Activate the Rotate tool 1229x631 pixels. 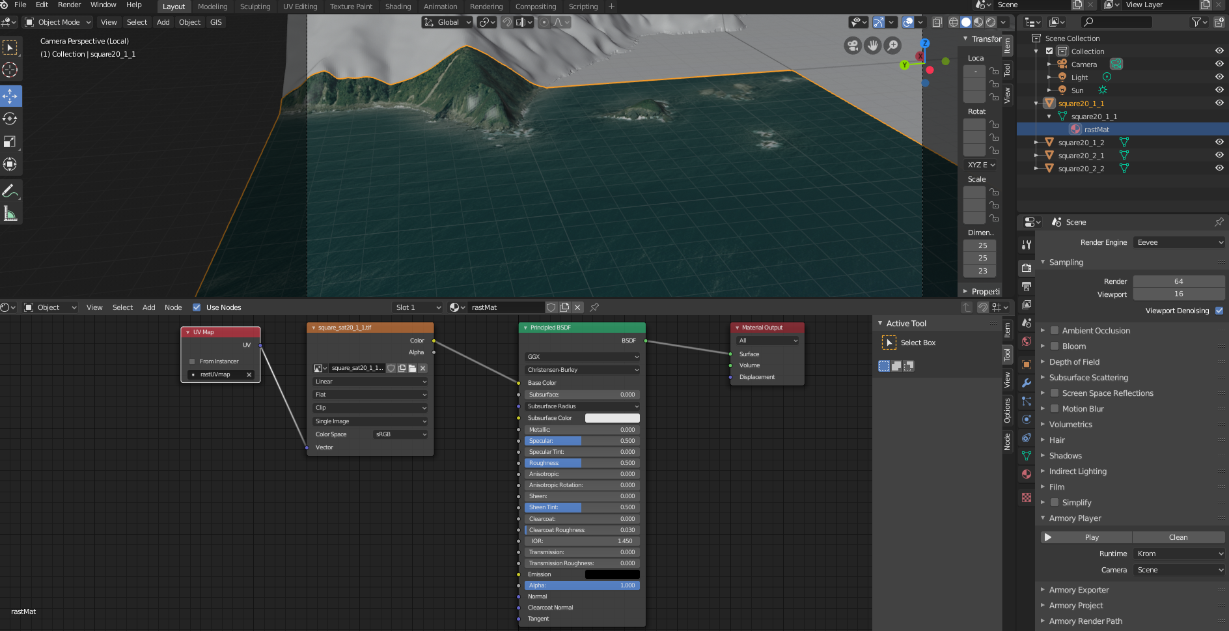click(x=10, y=119)
